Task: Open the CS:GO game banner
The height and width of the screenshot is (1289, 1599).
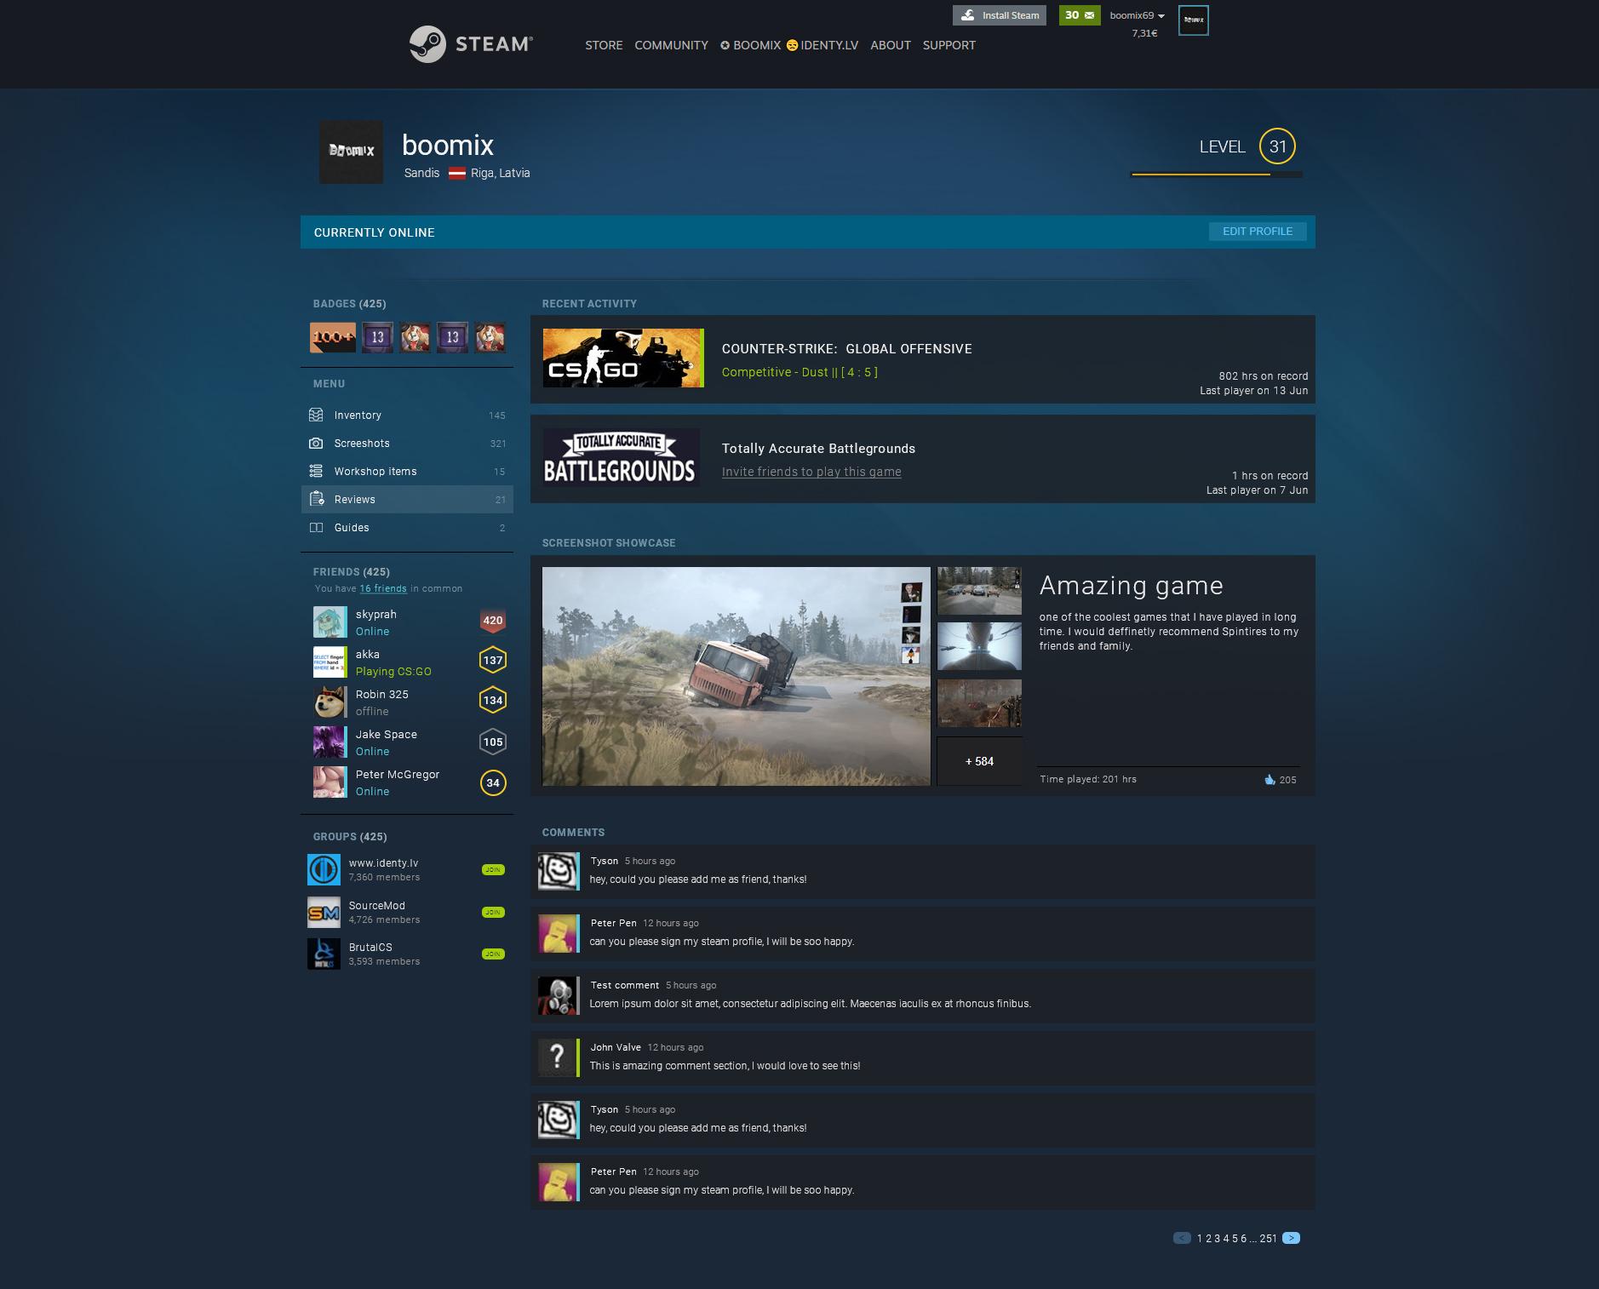Action: pos(623,358)
